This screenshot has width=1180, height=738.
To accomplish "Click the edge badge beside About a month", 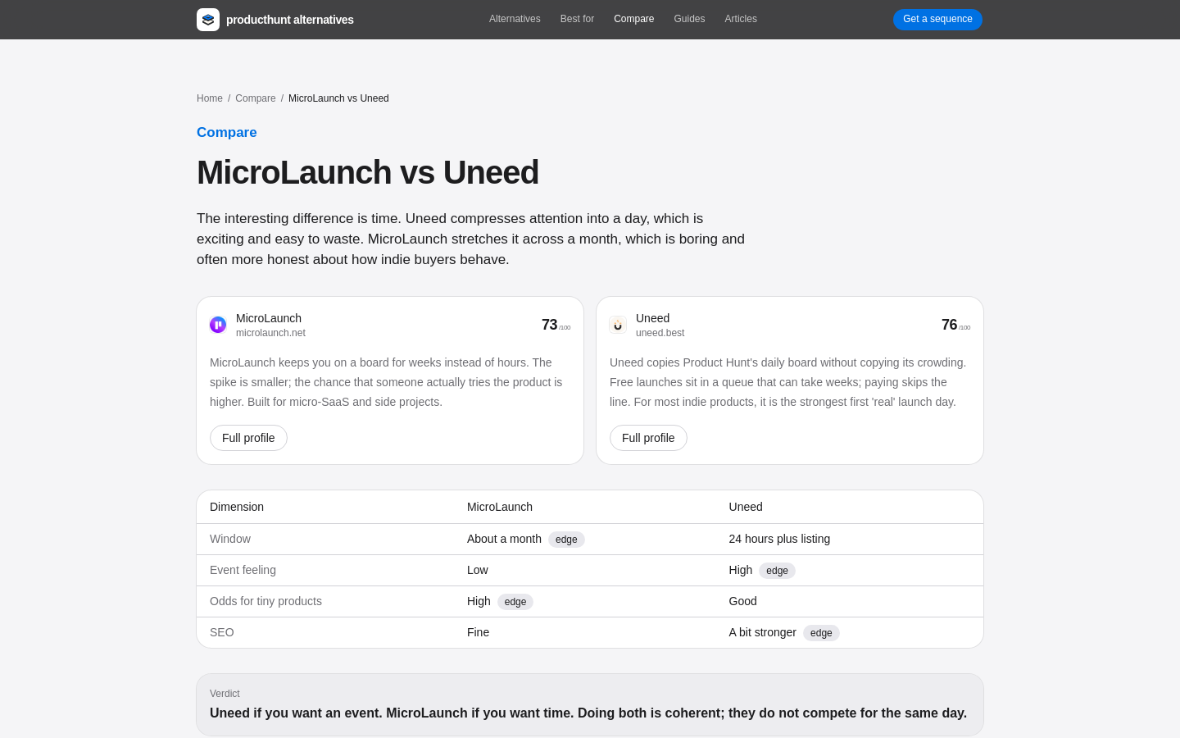I will click(x=566, y=540).
